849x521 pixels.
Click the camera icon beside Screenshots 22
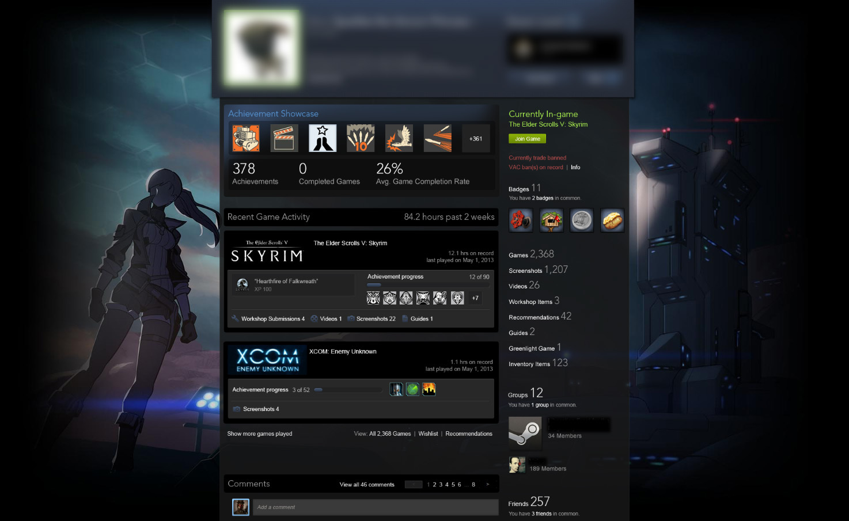(x=351, y=318)
